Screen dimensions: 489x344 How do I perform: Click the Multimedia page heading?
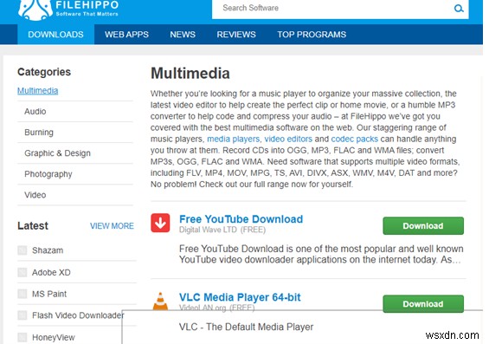pyautogui.click(x=190, y=74)
